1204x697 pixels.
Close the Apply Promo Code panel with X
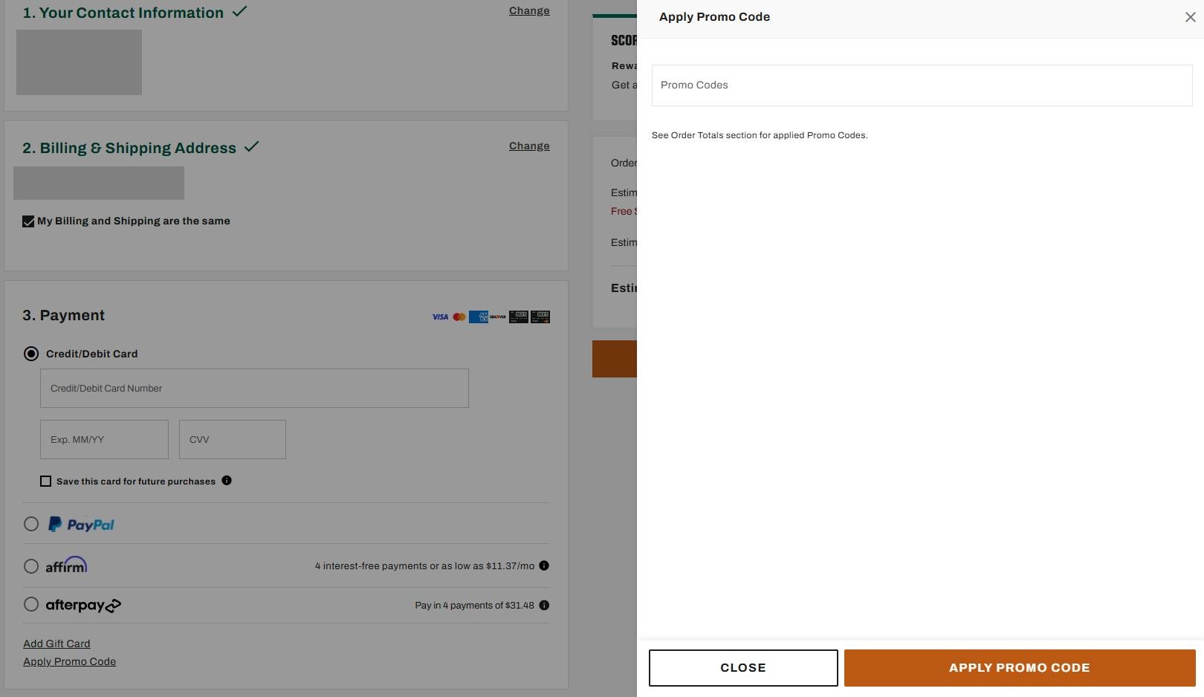tap(1190, 17)
